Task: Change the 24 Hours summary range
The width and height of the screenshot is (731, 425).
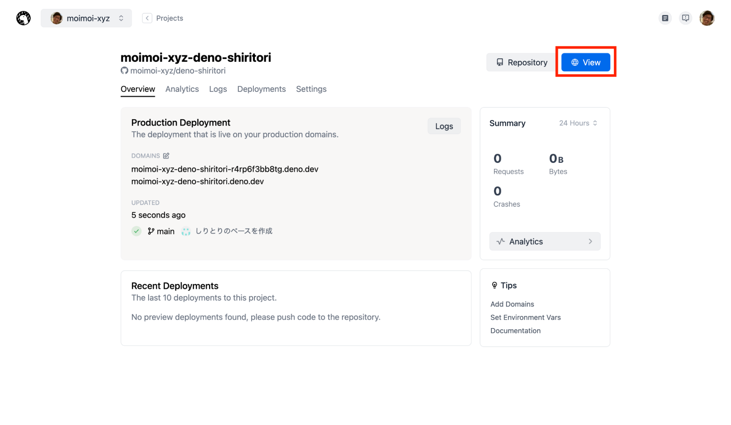Action: [x=578, y=123]
